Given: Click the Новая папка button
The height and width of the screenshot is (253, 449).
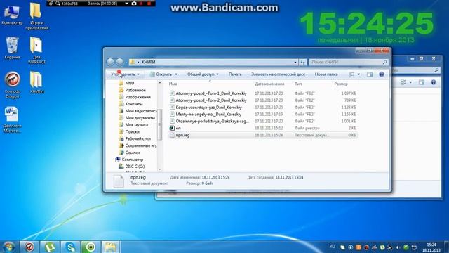Looking at the screenshot, I should (326, 74).
